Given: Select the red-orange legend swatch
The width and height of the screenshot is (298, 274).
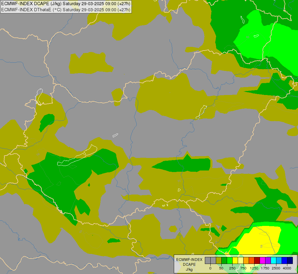Looking at the screenshot, I should pos(252,260).
